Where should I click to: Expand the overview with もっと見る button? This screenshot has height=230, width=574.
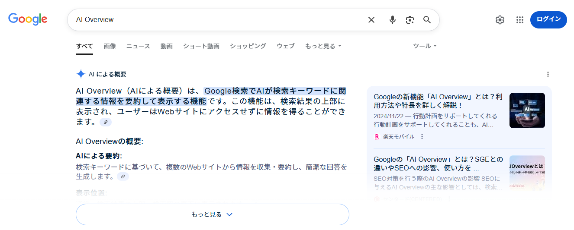(x=213, y=214)
